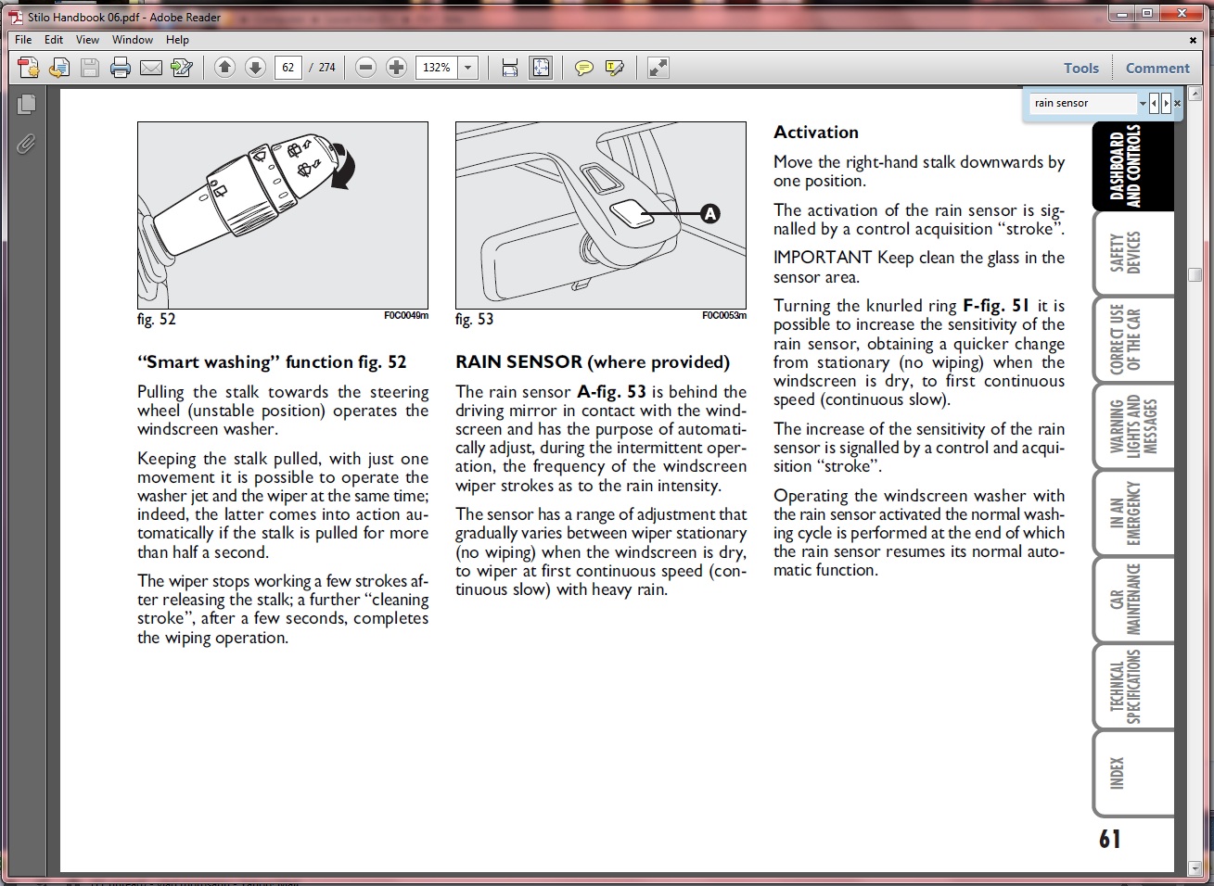Go to previous page with up arrow
The width and height of the screenshot is (1214, 886).
coord(224,68)
